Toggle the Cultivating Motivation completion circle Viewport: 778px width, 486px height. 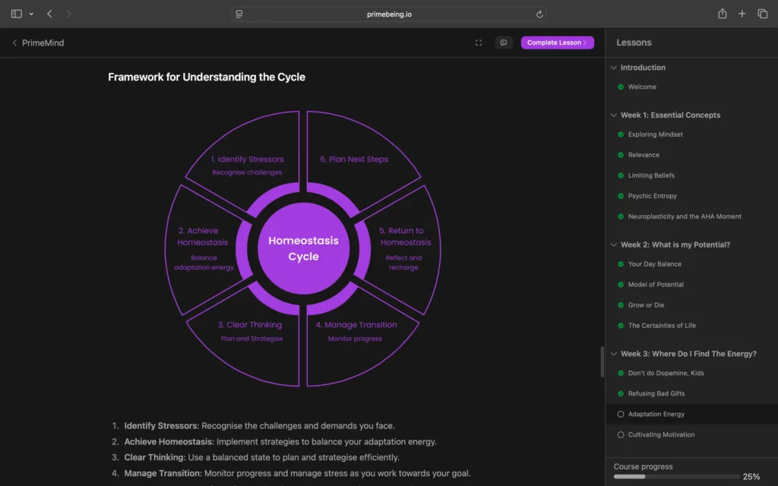(x=621, y=435)
